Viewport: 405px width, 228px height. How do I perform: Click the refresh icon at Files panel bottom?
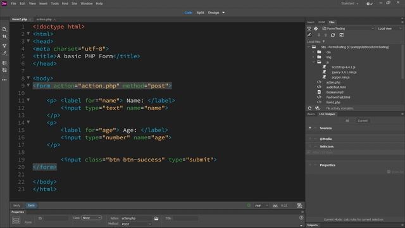tap(309, 108)
